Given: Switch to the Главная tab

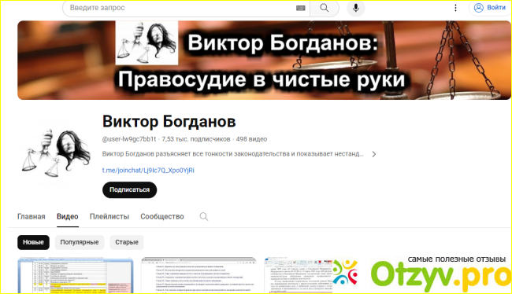Looking at the screenshot, I should pos(32,216).
